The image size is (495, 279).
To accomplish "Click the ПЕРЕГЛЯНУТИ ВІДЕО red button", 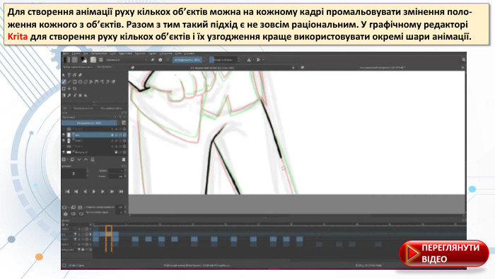I will 444,253.
